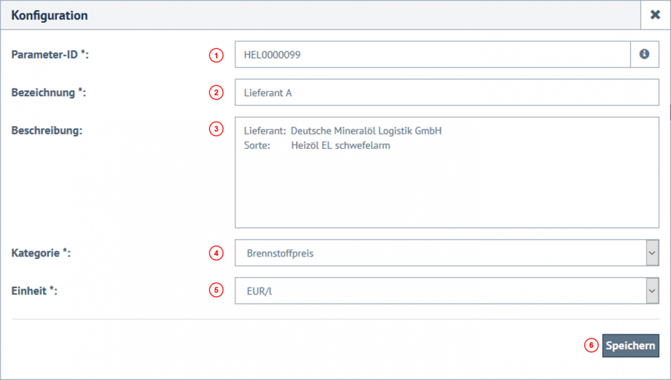Click the Parameter-ID field label

coord(50,55)
